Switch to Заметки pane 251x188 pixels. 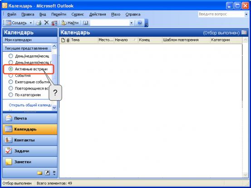tap(30, 162)
